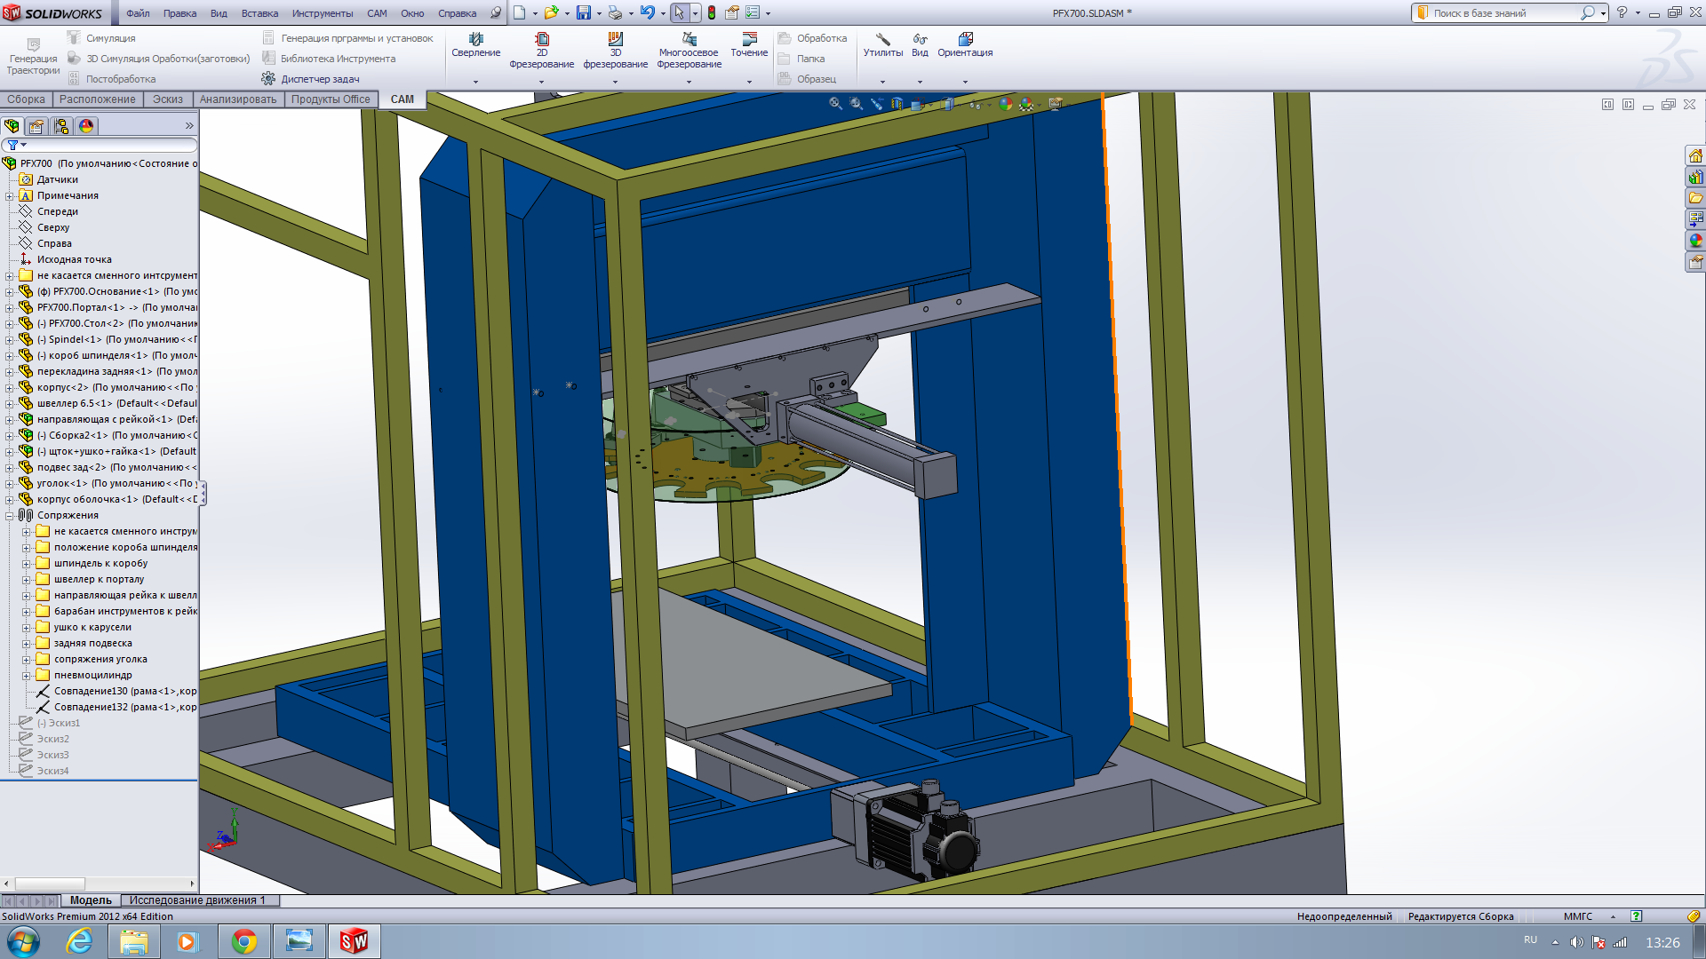
Task: Click Генерация прграммы и установок
Action: coord(356,38)
